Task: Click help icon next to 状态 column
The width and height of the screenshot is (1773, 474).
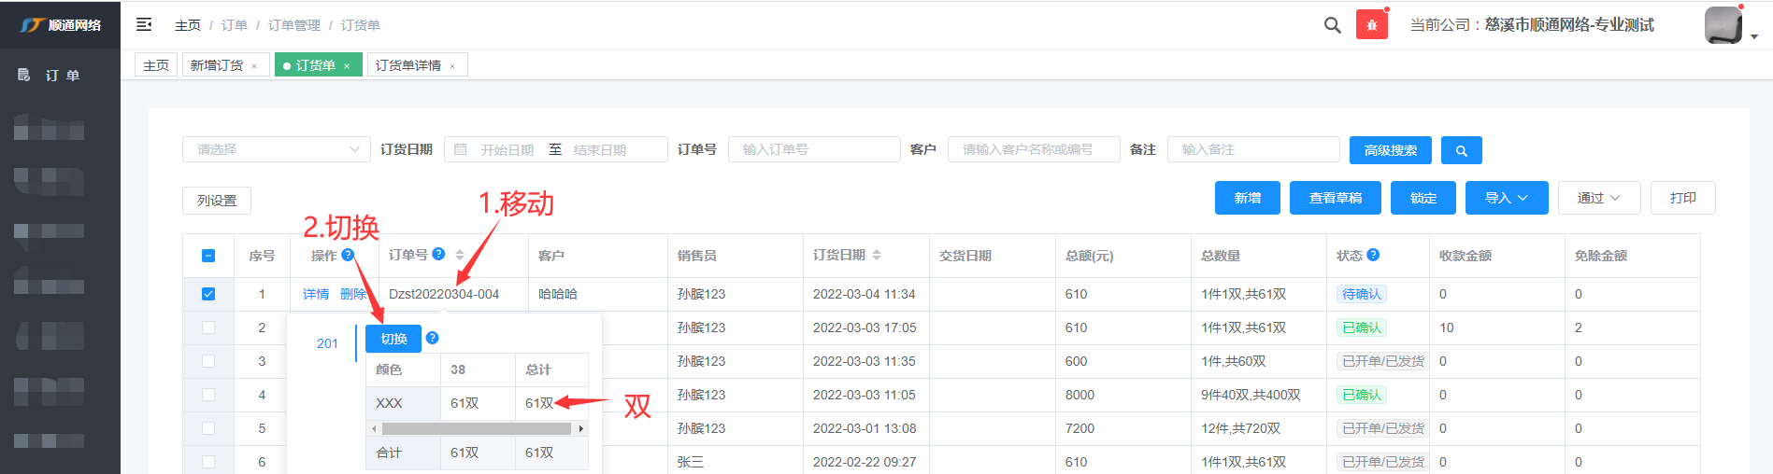Action: 1373,255
